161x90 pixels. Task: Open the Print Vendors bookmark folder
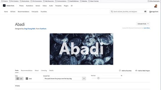tap(14, 1)
